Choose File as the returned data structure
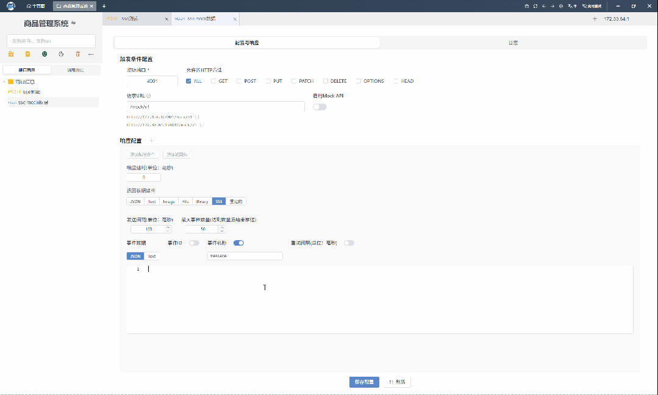Image resolution: width=658 pixels, height=395 pixels. (185, 202)
